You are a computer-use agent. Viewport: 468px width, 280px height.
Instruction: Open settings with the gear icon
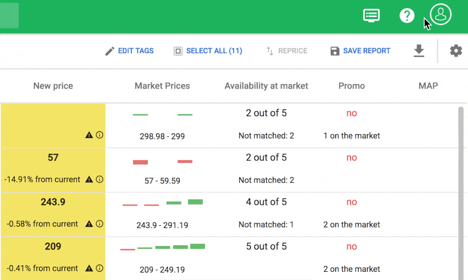tap(456, 51)
